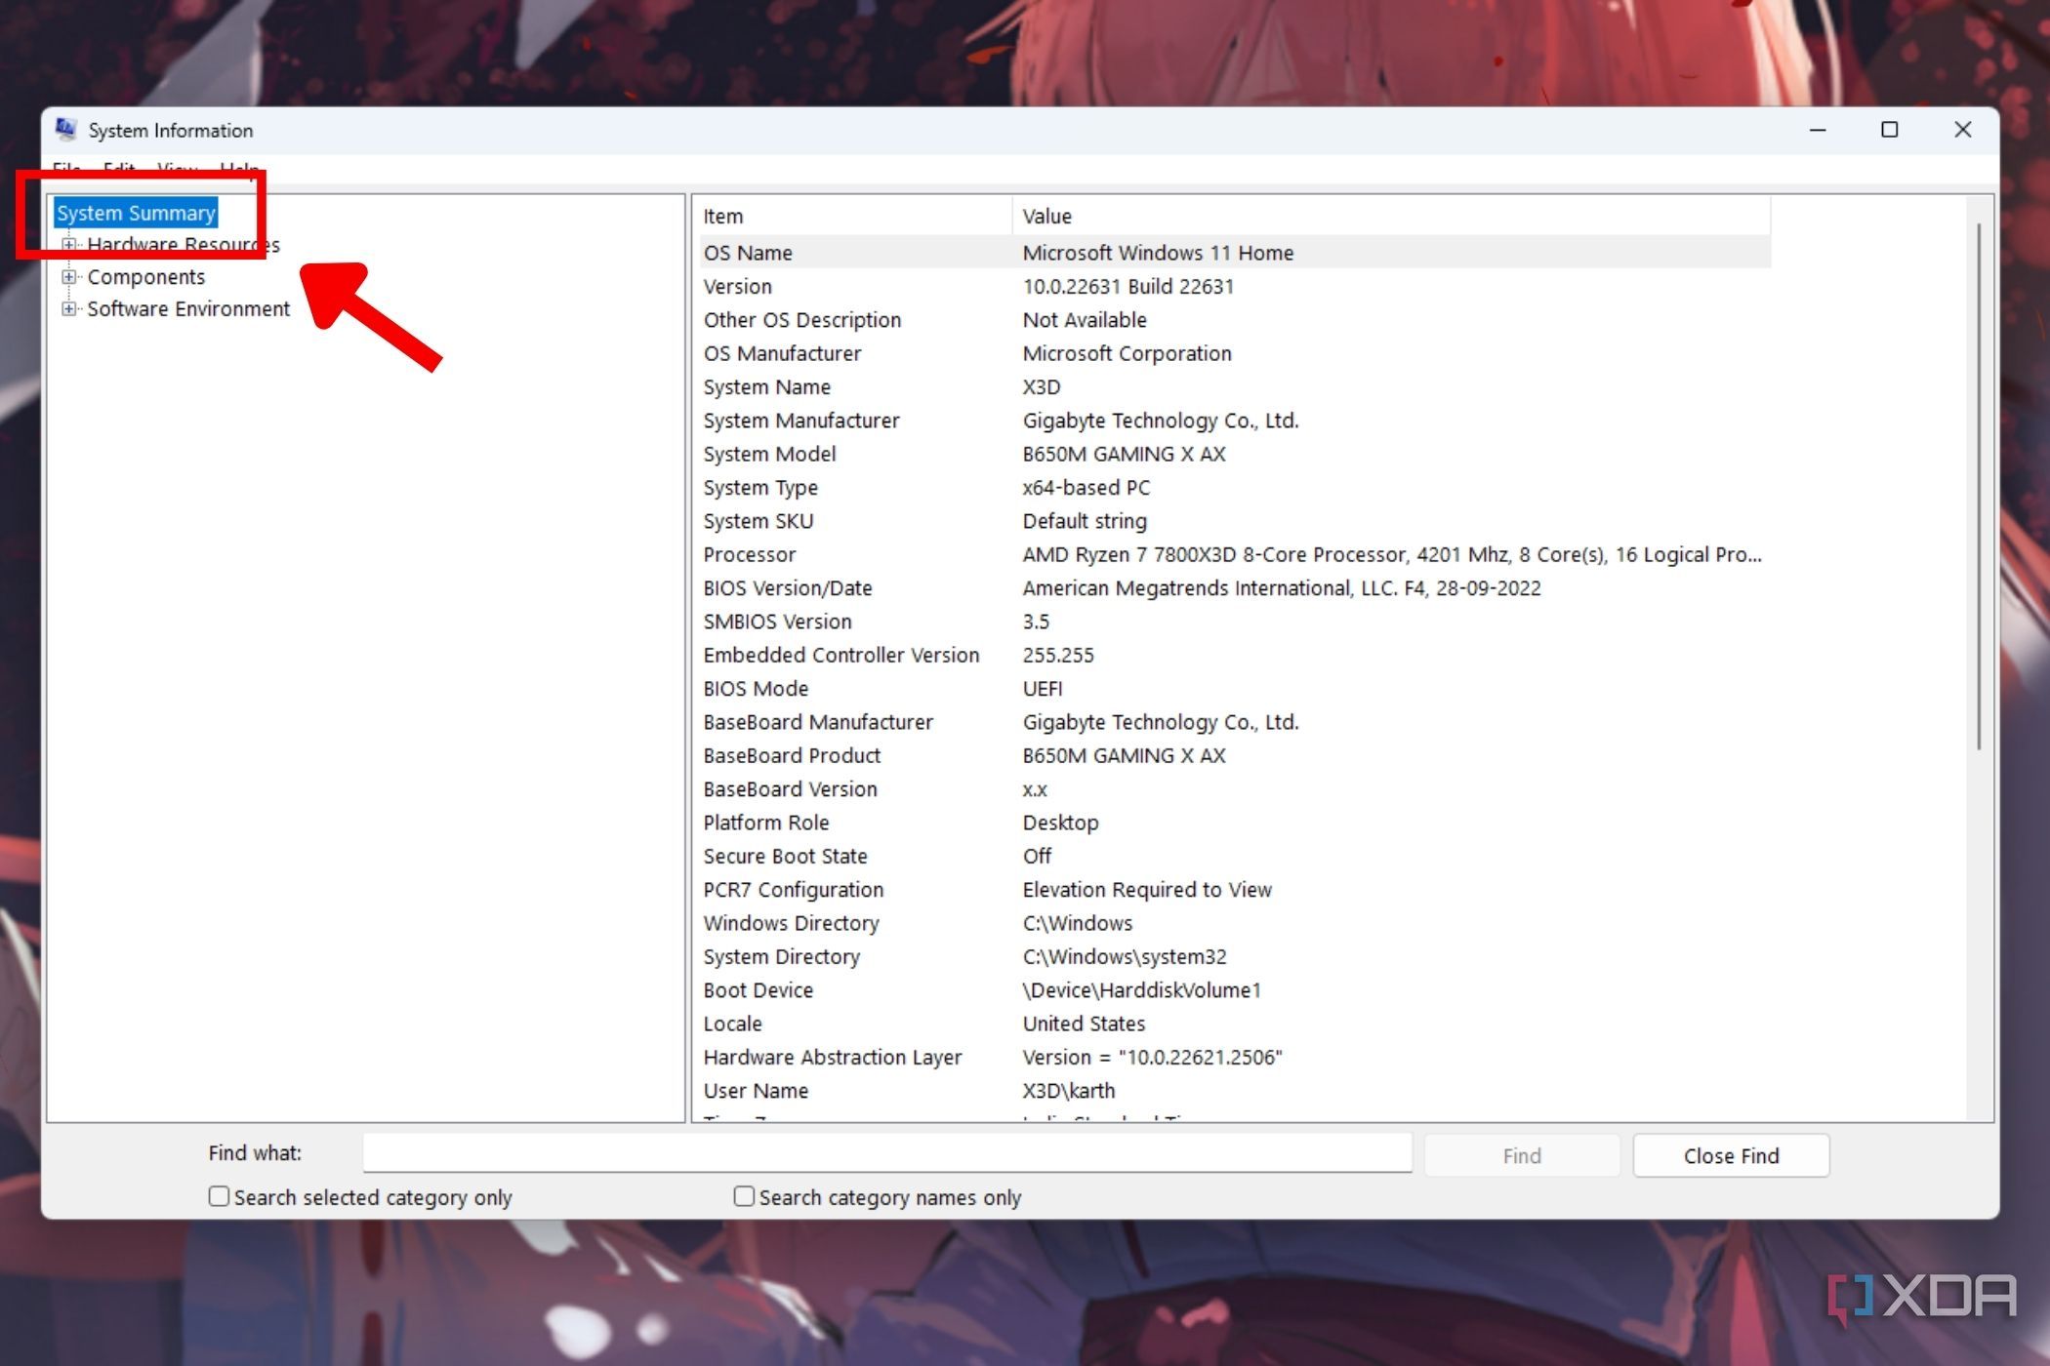Select the System Summary tree item

coord(136,212)
